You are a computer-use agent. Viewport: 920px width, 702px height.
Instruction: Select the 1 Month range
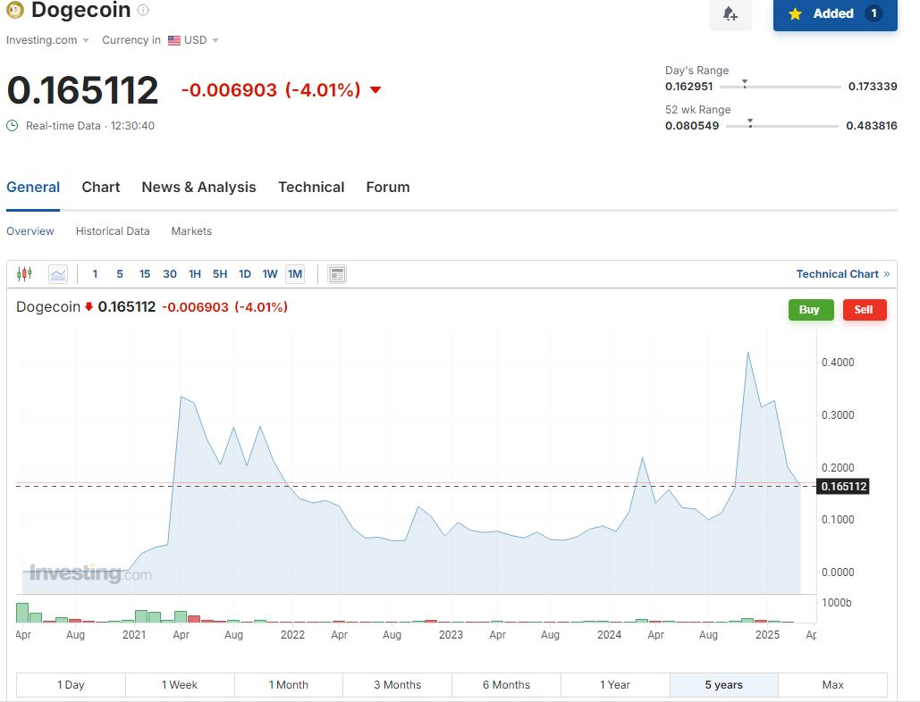pyautogui.click(x=289, y=684)
